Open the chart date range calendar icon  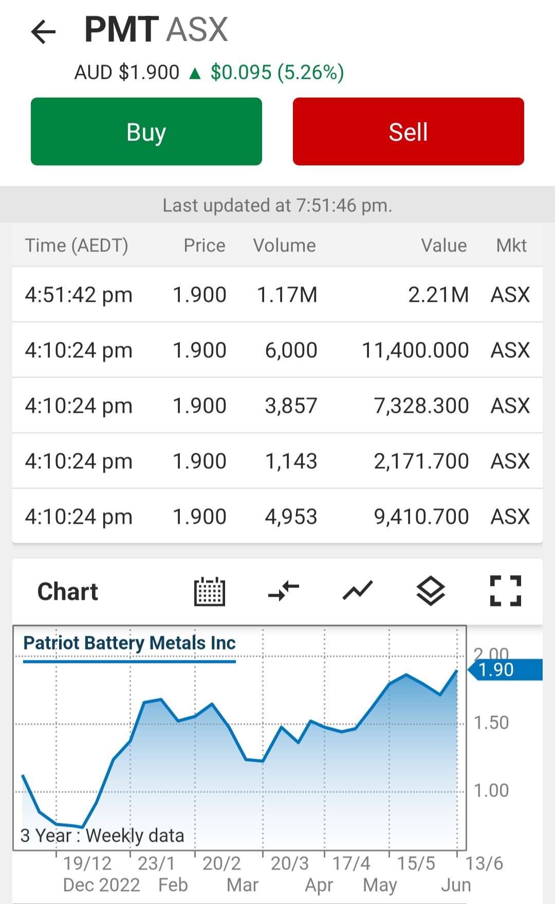[210, 592]
